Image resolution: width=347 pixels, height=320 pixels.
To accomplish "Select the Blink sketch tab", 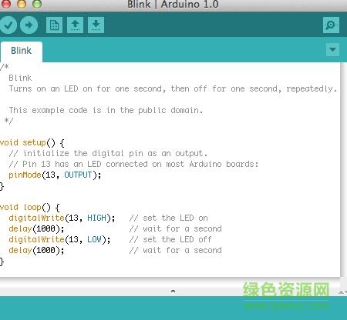I will [22, 51].
